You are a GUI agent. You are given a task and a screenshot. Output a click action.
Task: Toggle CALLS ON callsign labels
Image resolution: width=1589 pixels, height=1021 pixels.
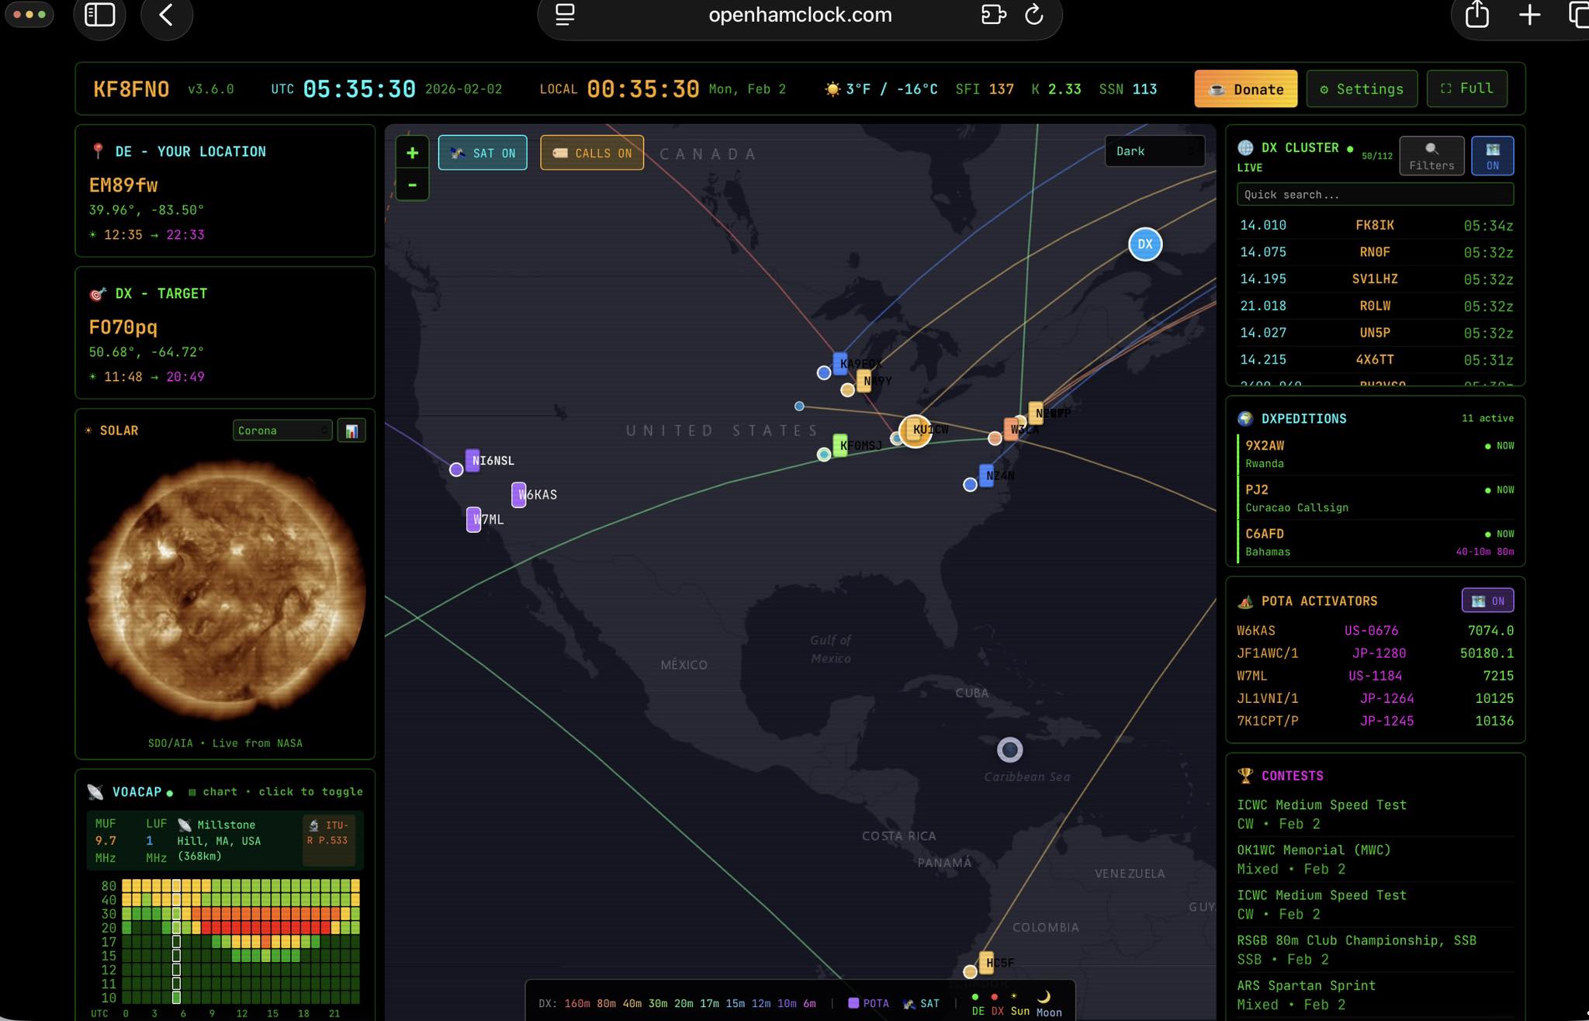(x=592, y=153)
